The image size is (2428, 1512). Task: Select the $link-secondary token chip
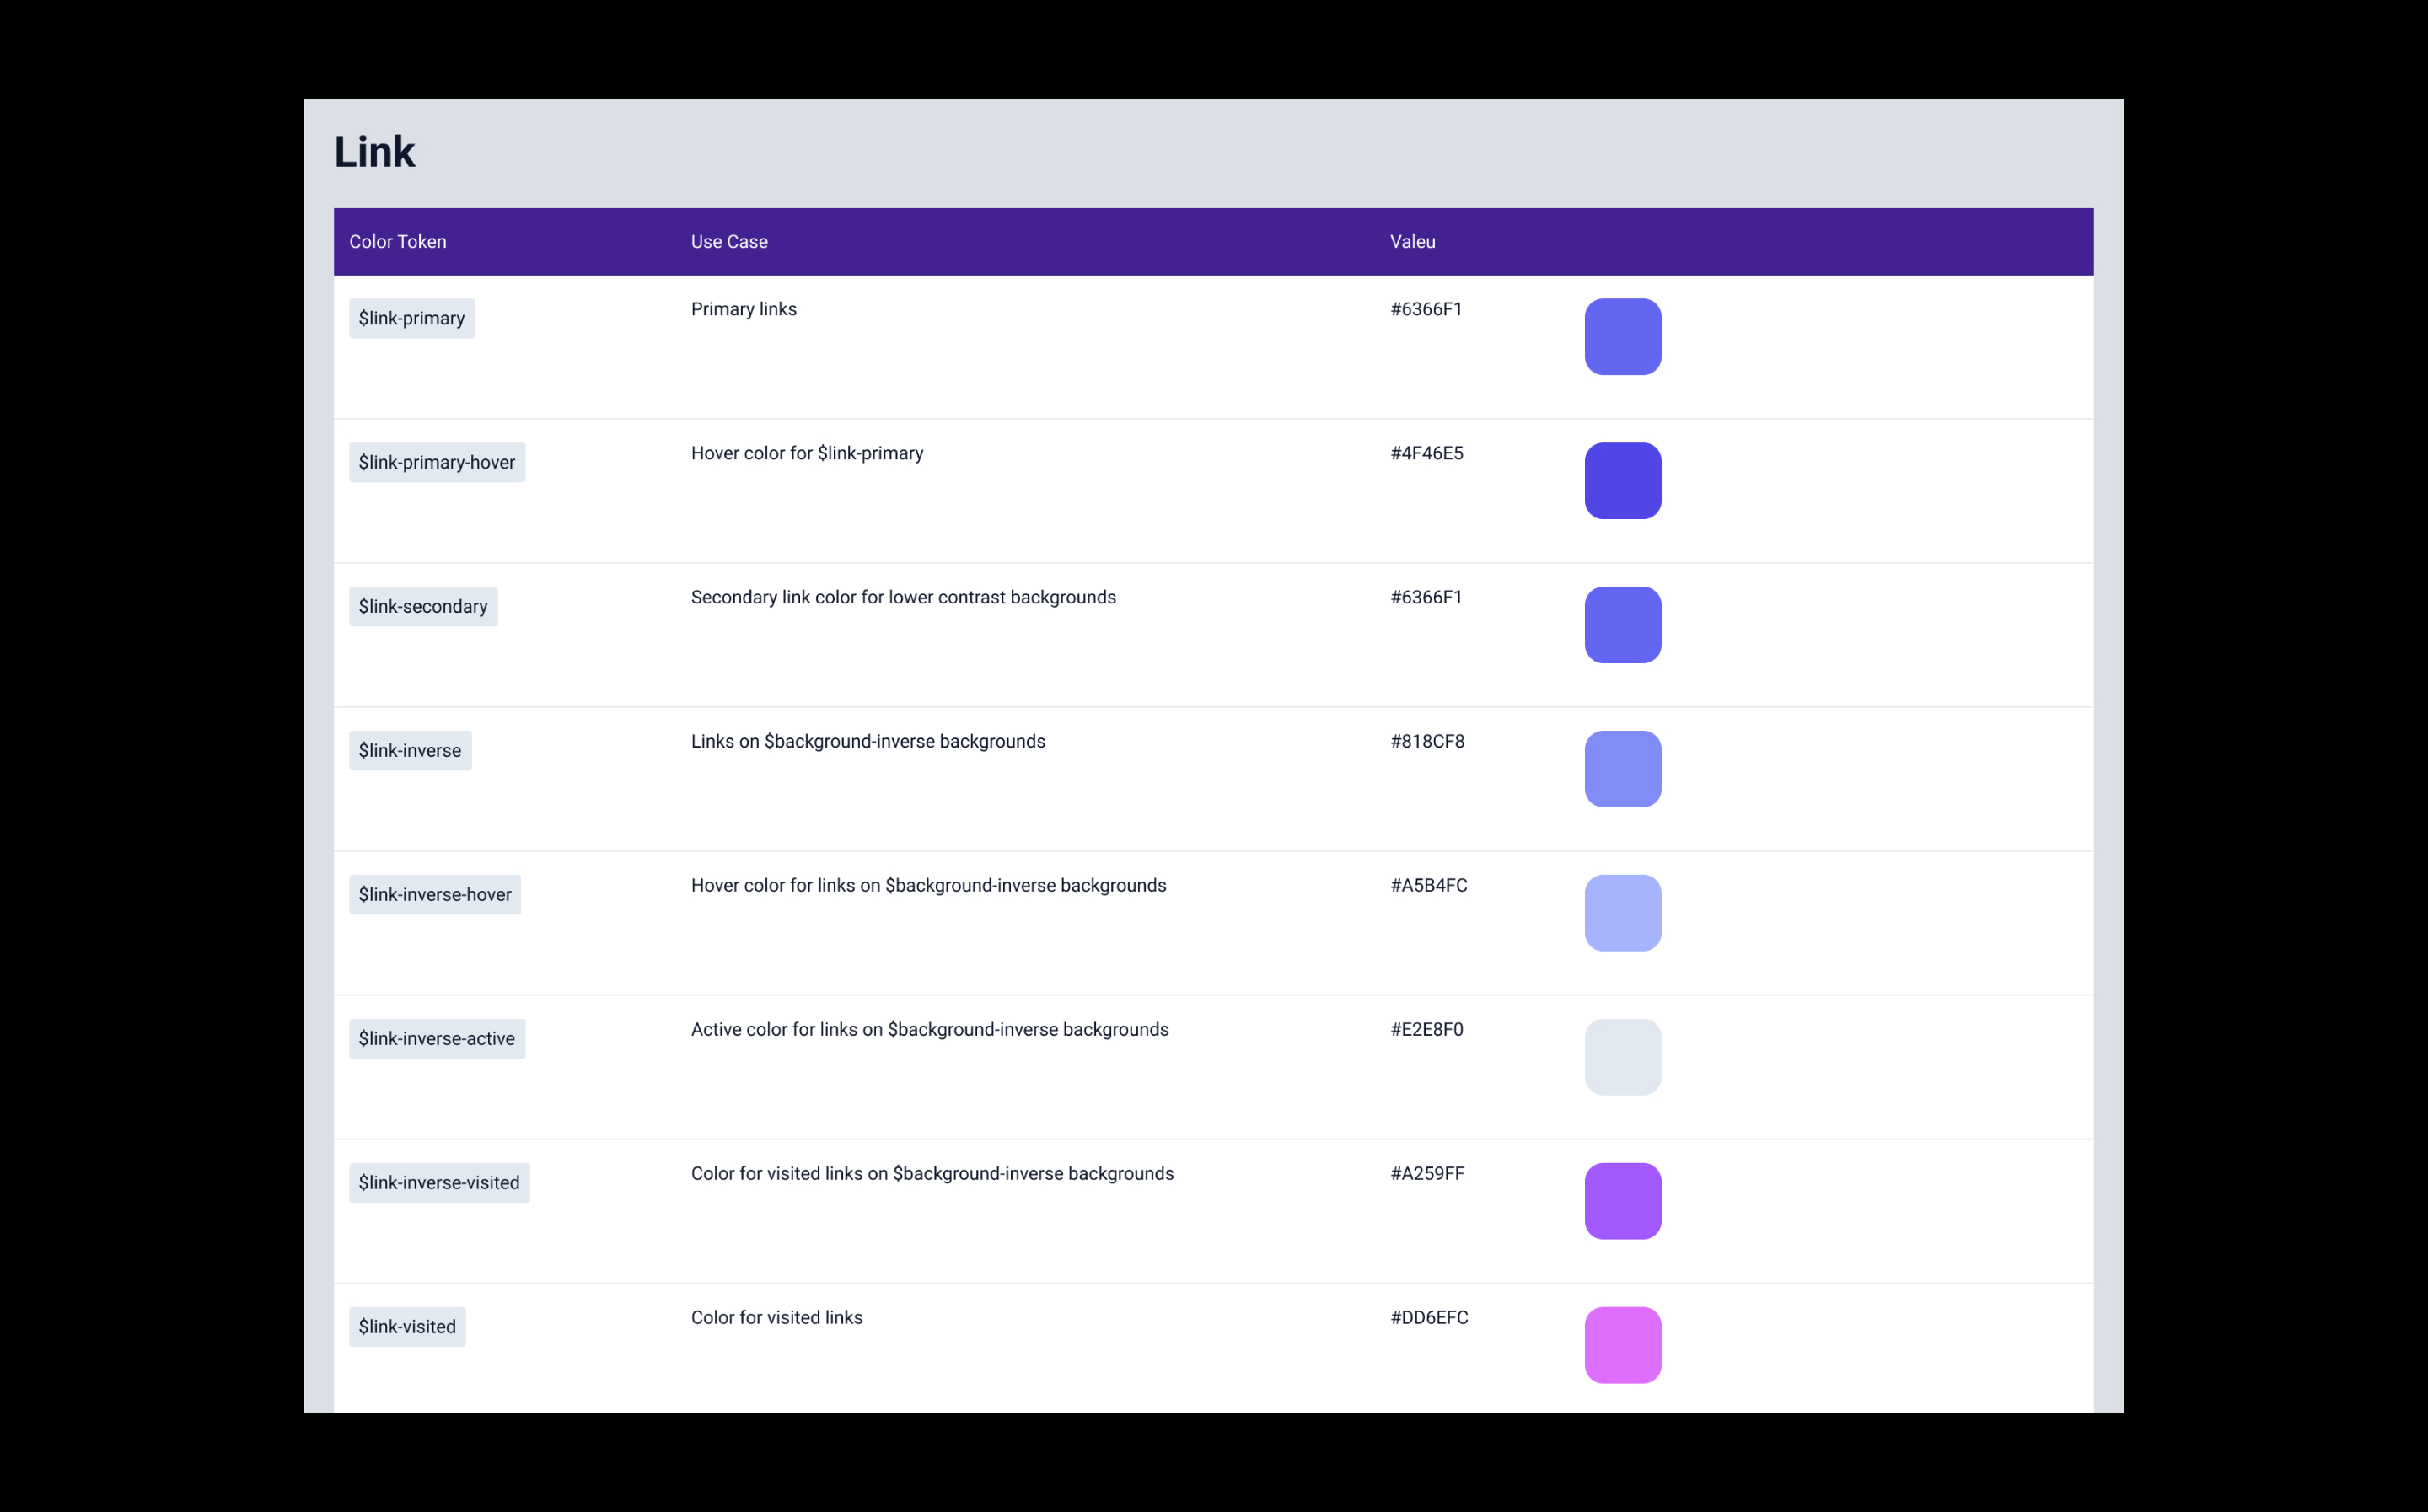tap(423, 606)
